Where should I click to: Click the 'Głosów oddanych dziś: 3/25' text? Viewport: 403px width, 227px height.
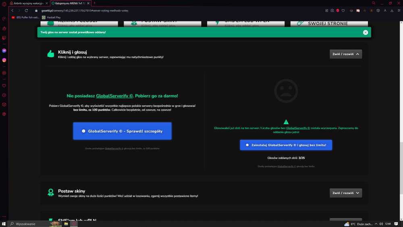[x=286, y=158]
